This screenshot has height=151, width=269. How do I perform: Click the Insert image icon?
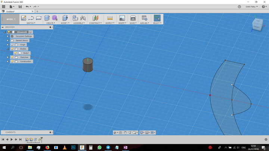click(x=122, y=18)
